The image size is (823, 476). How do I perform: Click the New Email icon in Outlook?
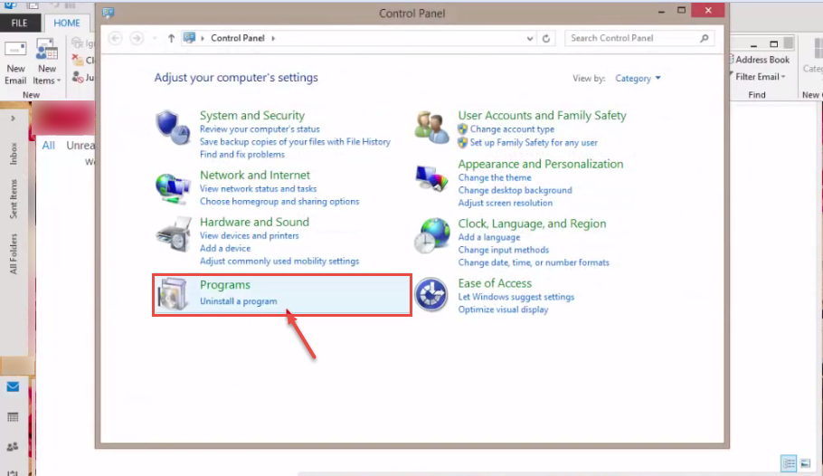click(x=15, y=50)
